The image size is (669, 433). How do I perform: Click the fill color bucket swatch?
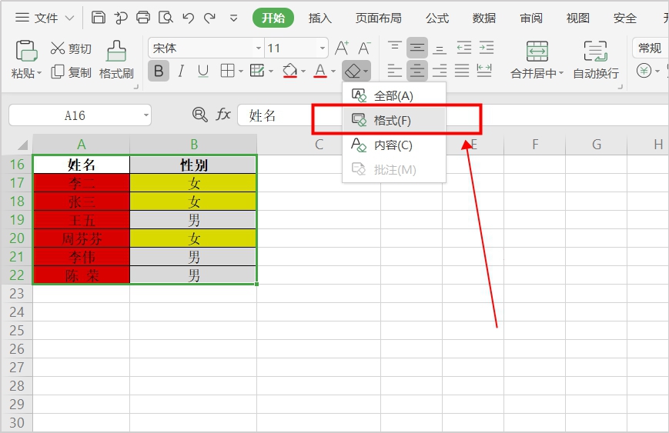pos(289,71)
